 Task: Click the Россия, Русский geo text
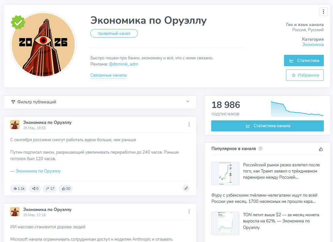[x=308, y=30]
